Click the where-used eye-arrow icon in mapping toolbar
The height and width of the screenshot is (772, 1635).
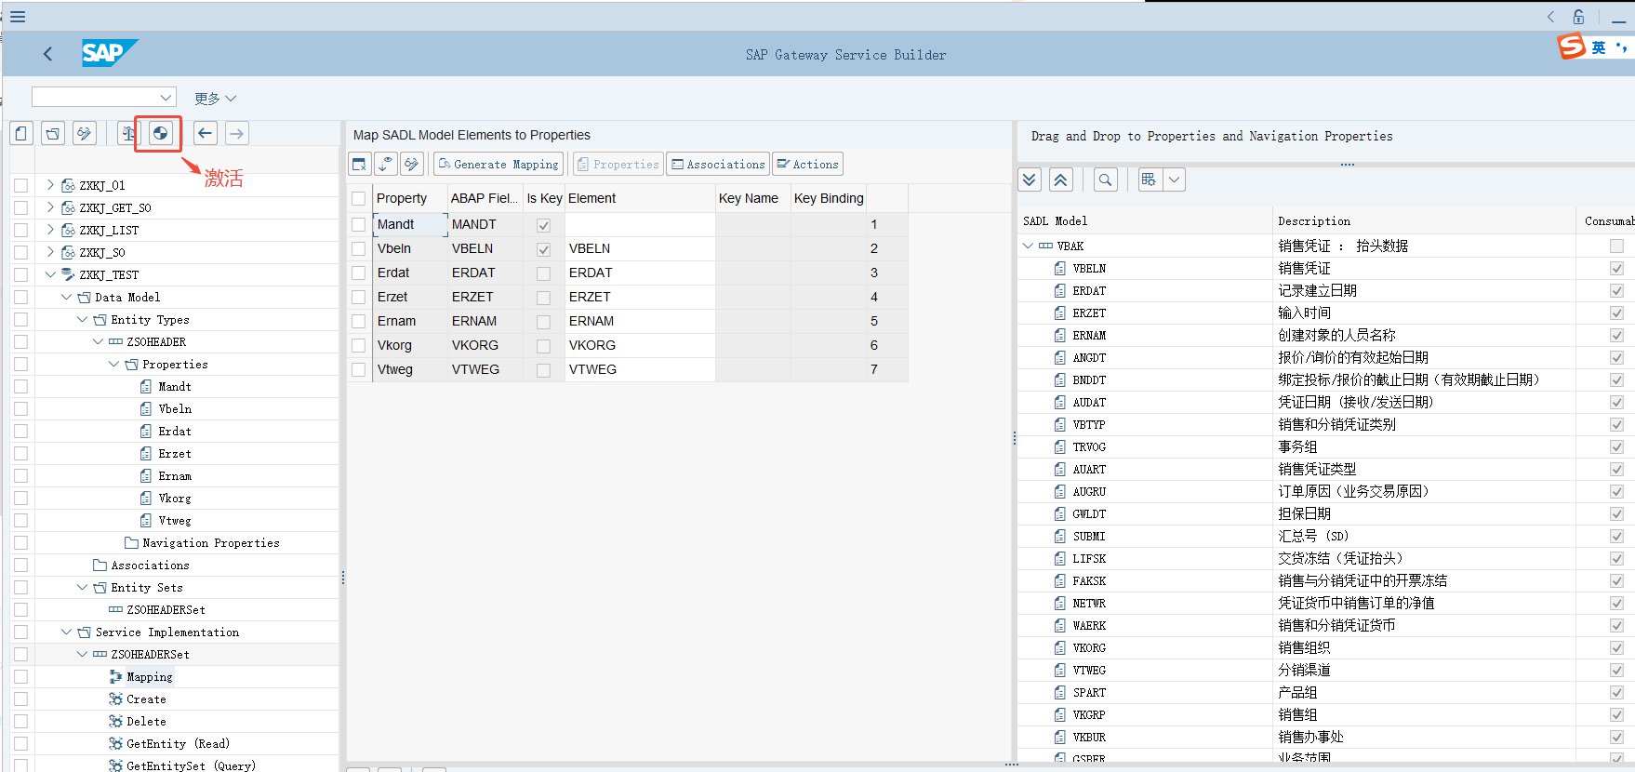(x=386, y=164)
